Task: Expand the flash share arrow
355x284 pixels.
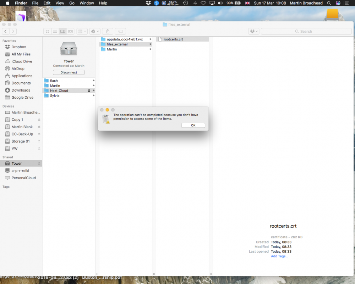Action: click(93, 81)
